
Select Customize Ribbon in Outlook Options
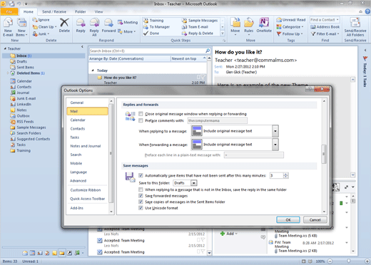point(87,190)
